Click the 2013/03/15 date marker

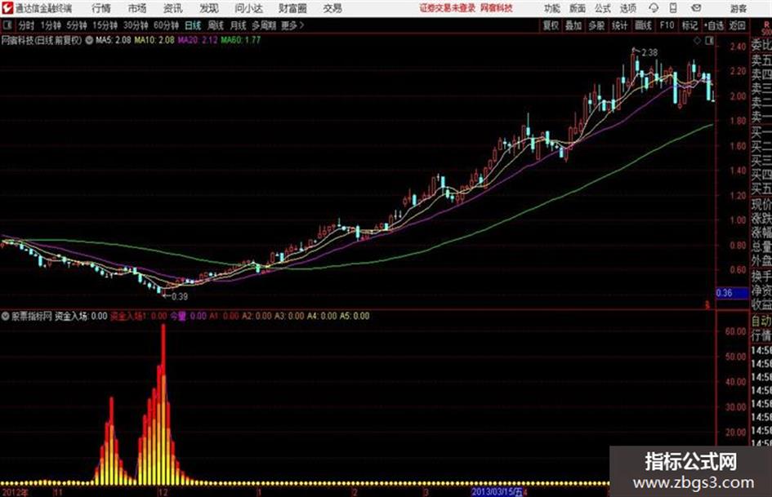[x=497, y=492]
